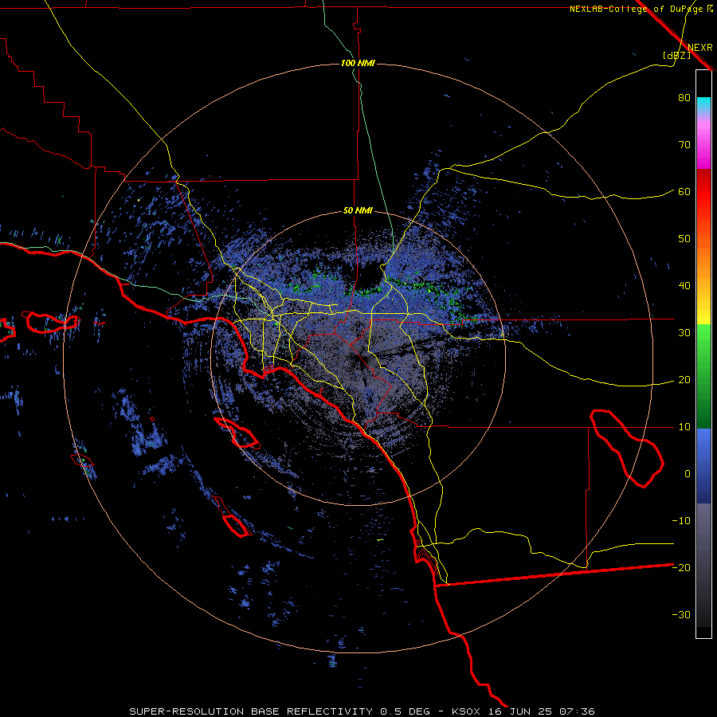This screenshot has height=717, width=717.
Task: Click the KSOX station identifier in caption
Action: (x=466, y=711)
